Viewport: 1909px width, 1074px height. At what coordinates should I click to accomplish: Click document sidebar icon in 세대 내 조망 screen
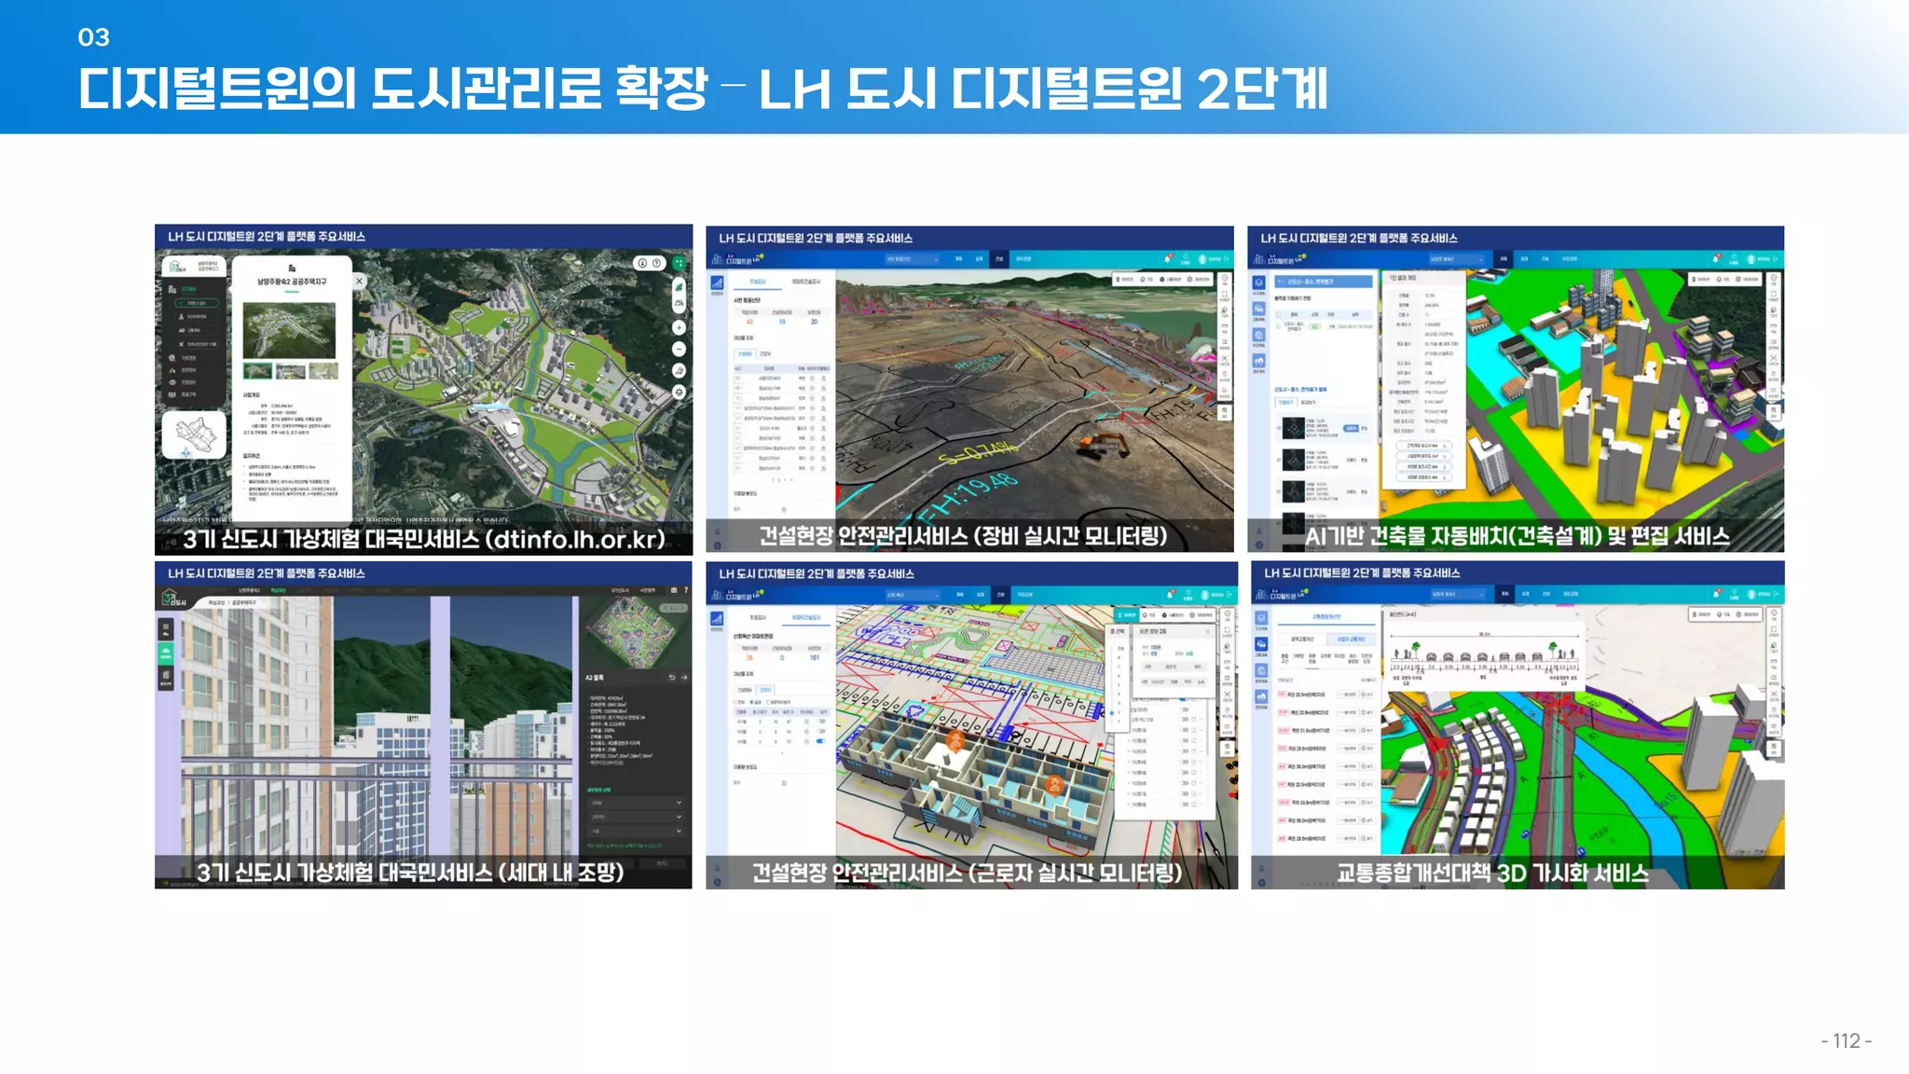(166, 678)
